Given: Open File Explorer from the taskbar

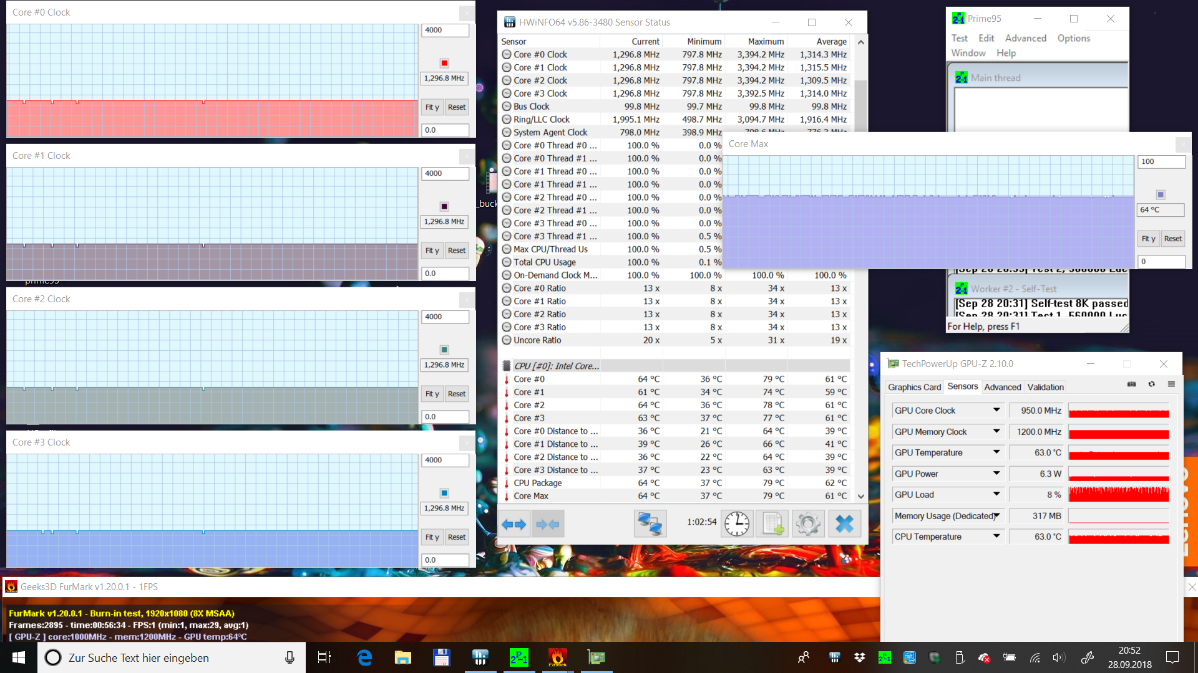Looking at the screenshot, I should (403, 657).
